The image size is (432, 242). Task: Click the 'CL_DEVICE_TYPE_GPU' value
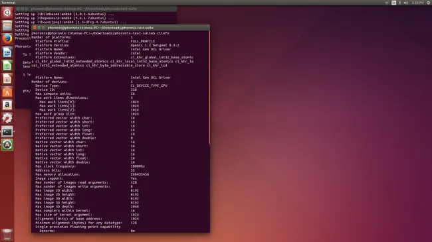(149, 86)
